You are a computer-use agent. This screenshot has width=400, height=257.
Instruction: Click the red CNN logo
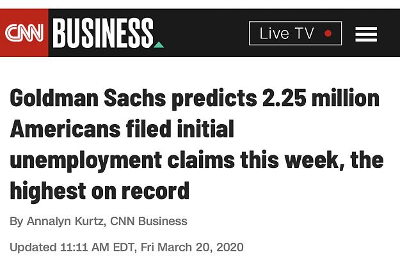[24, 33]
